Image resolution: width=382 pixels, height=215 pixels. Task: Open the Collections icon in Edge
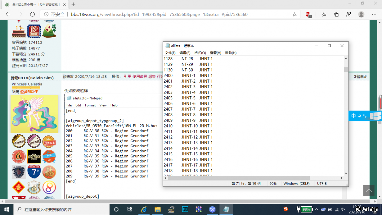336,14
